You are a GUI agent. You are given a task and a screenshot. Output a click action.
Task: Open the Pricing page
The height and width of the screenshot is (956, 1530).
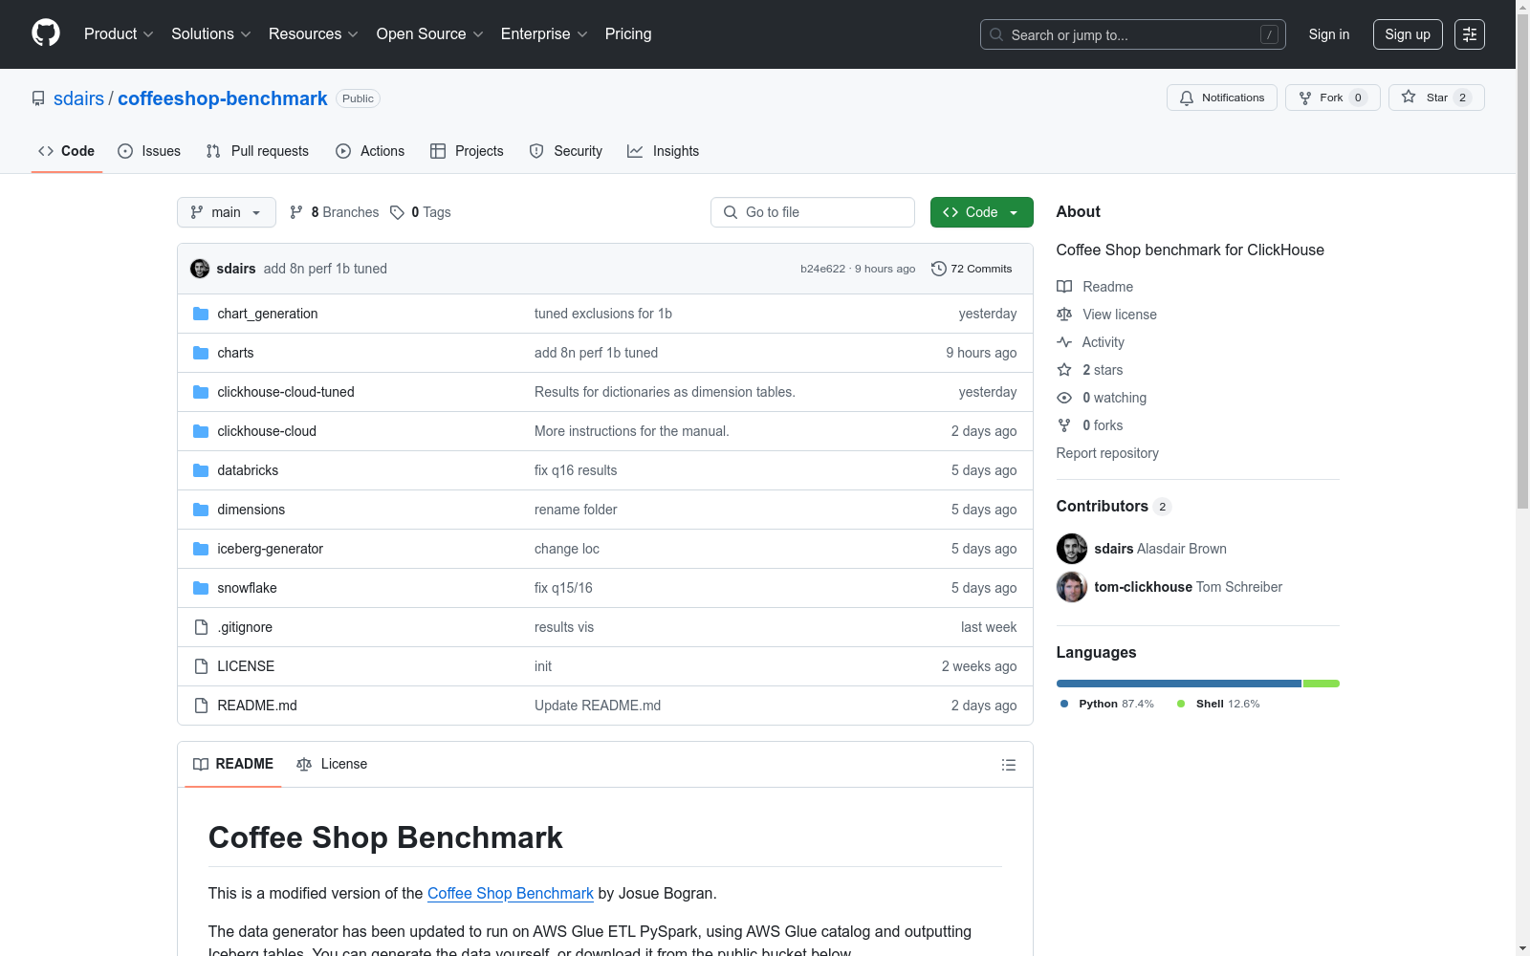click(x=628, y=34)
